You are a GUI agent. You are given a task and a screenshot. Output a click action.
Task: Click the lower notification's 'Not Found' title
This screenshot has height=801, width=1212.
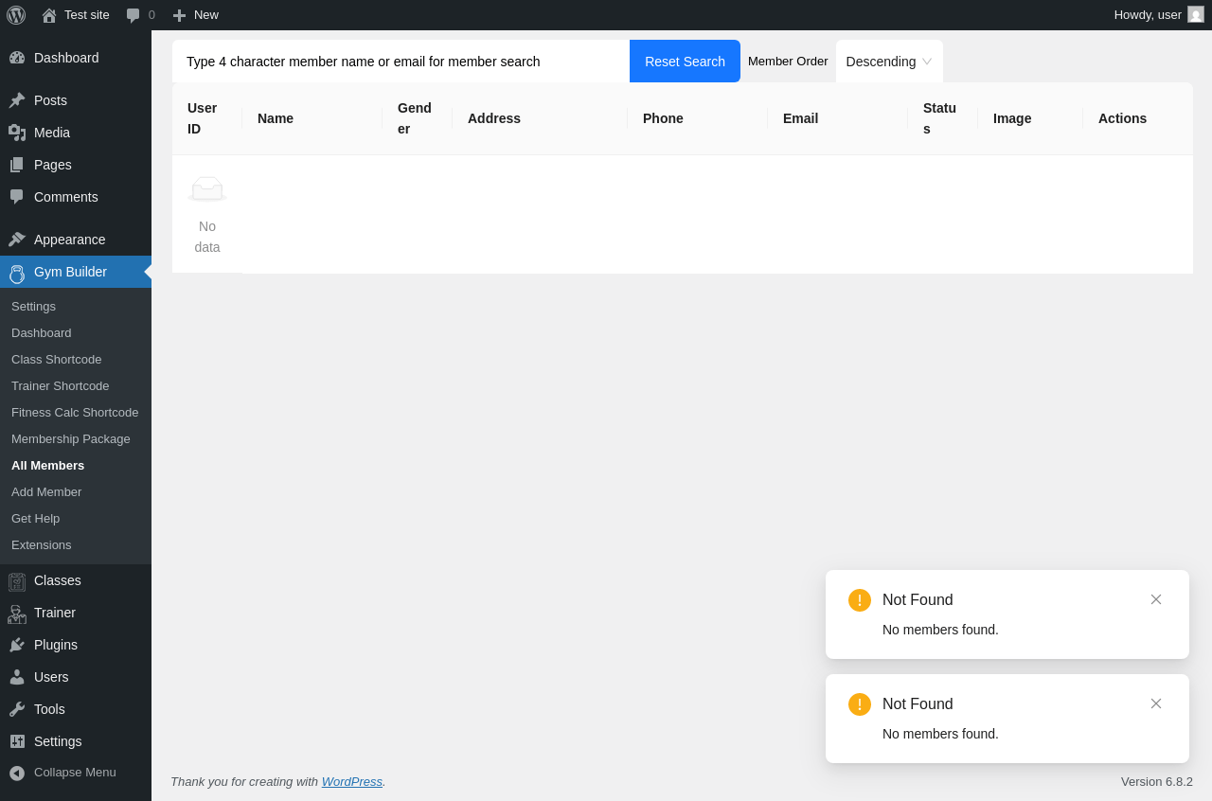(918, 704)
